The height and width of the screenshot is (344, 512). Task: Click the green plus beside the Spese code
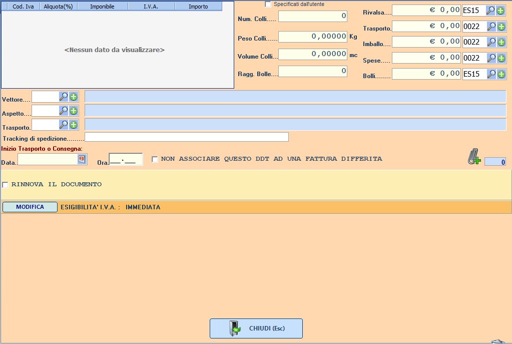(501, 58)
